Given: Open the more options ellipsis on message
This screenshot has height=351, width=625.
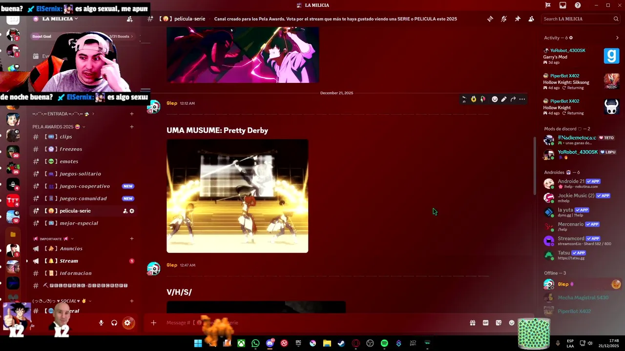Looking at the screenshot, I should point(522,99).
